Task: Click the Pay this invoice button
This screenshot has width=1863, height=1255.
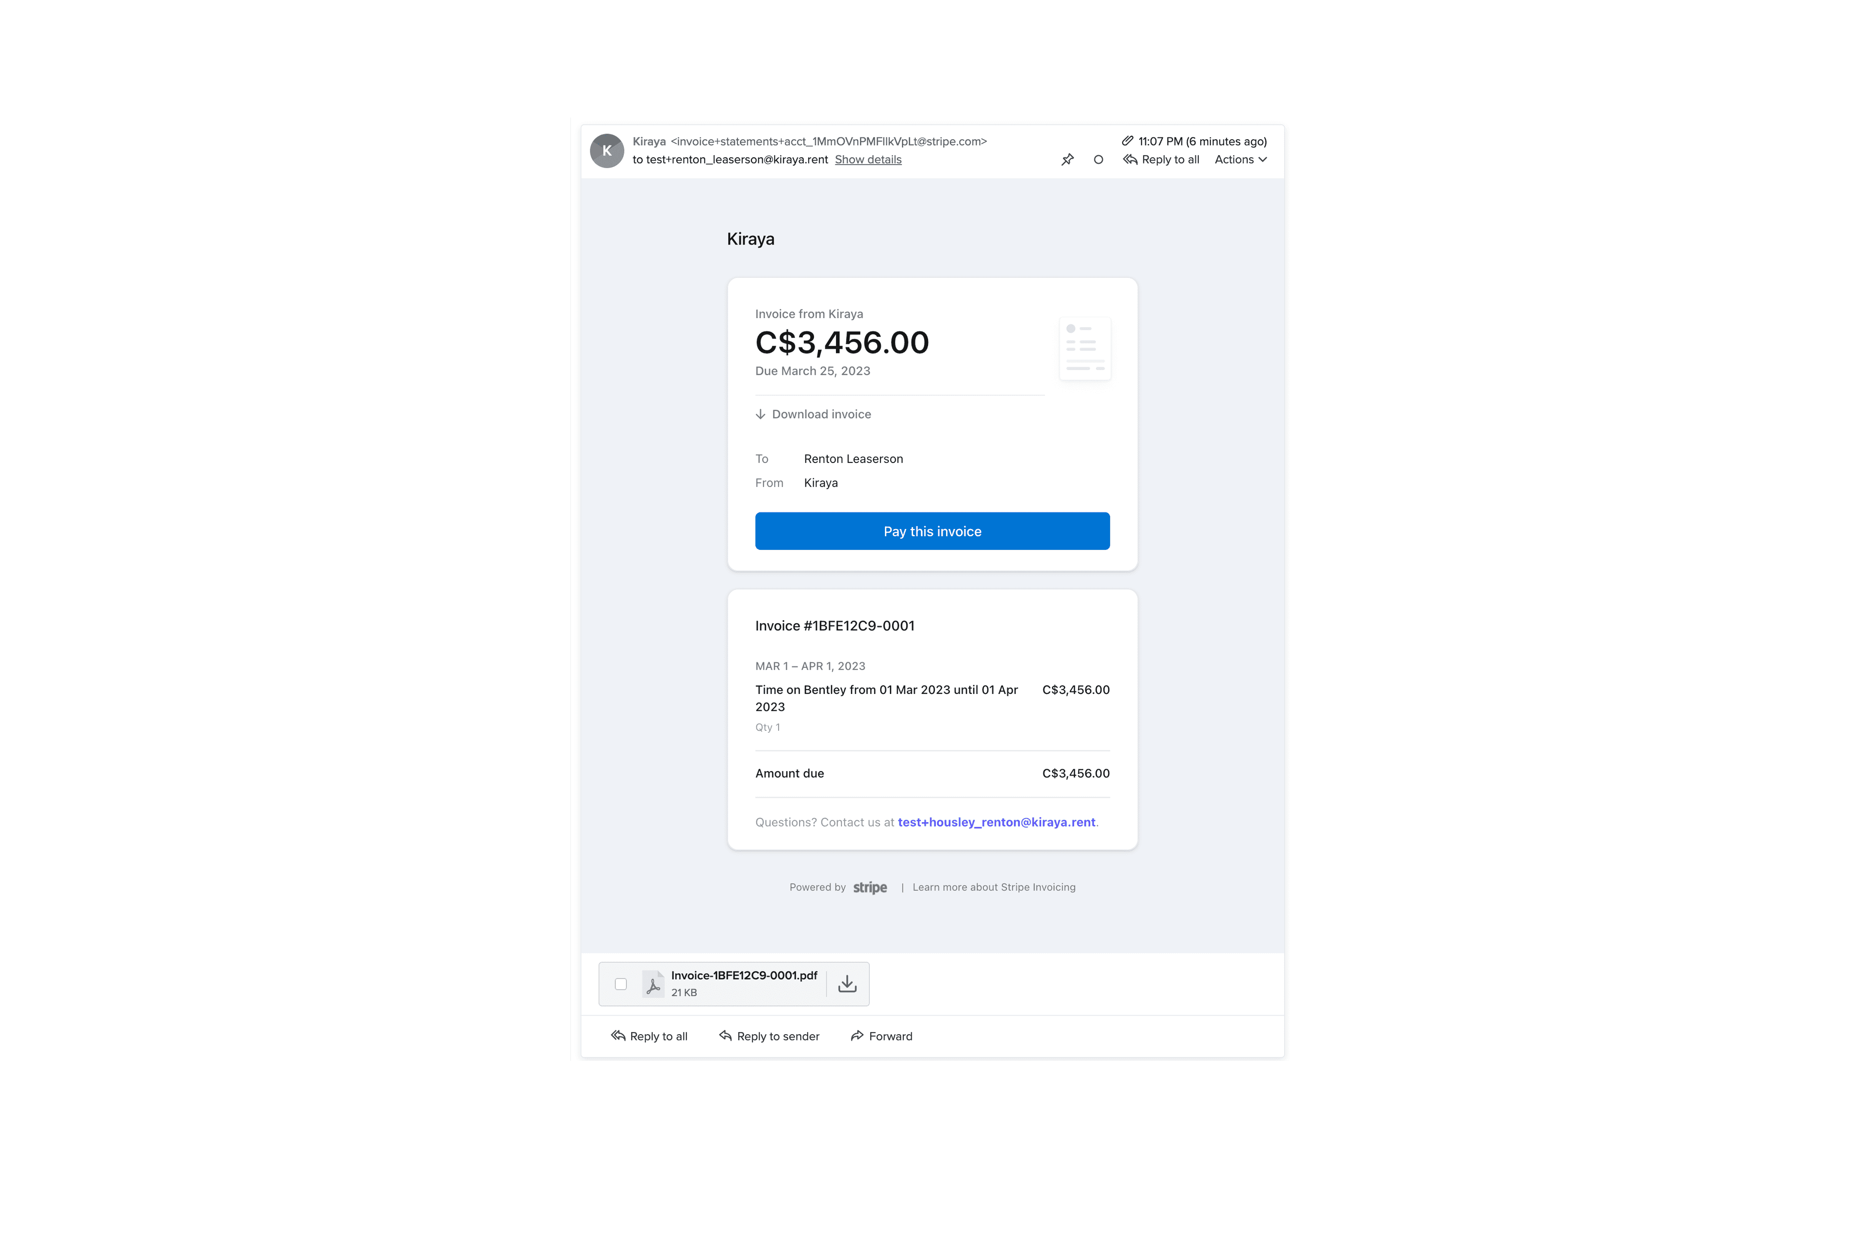Action: tap(932, 530)
